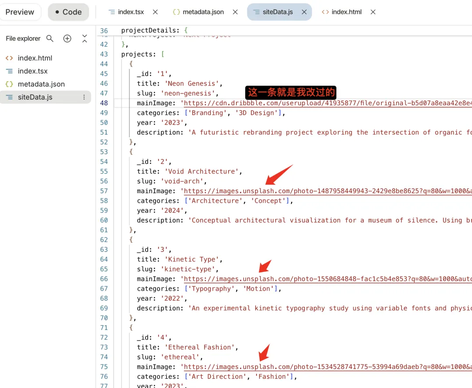Screen dimensions: 472x388
Task: Open the metadata.json editor tab
Action: [199, 12]
